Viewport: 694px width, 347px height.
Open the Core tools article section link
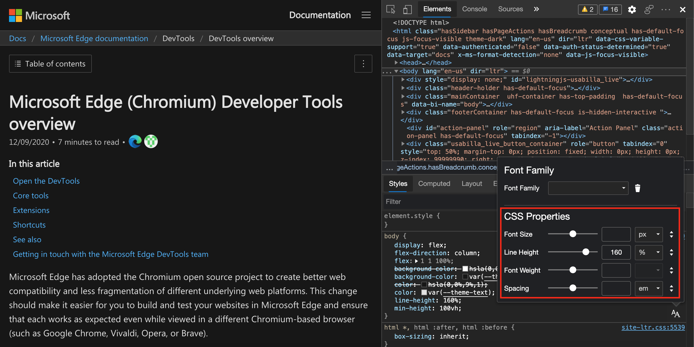click(x=30, y=195)
